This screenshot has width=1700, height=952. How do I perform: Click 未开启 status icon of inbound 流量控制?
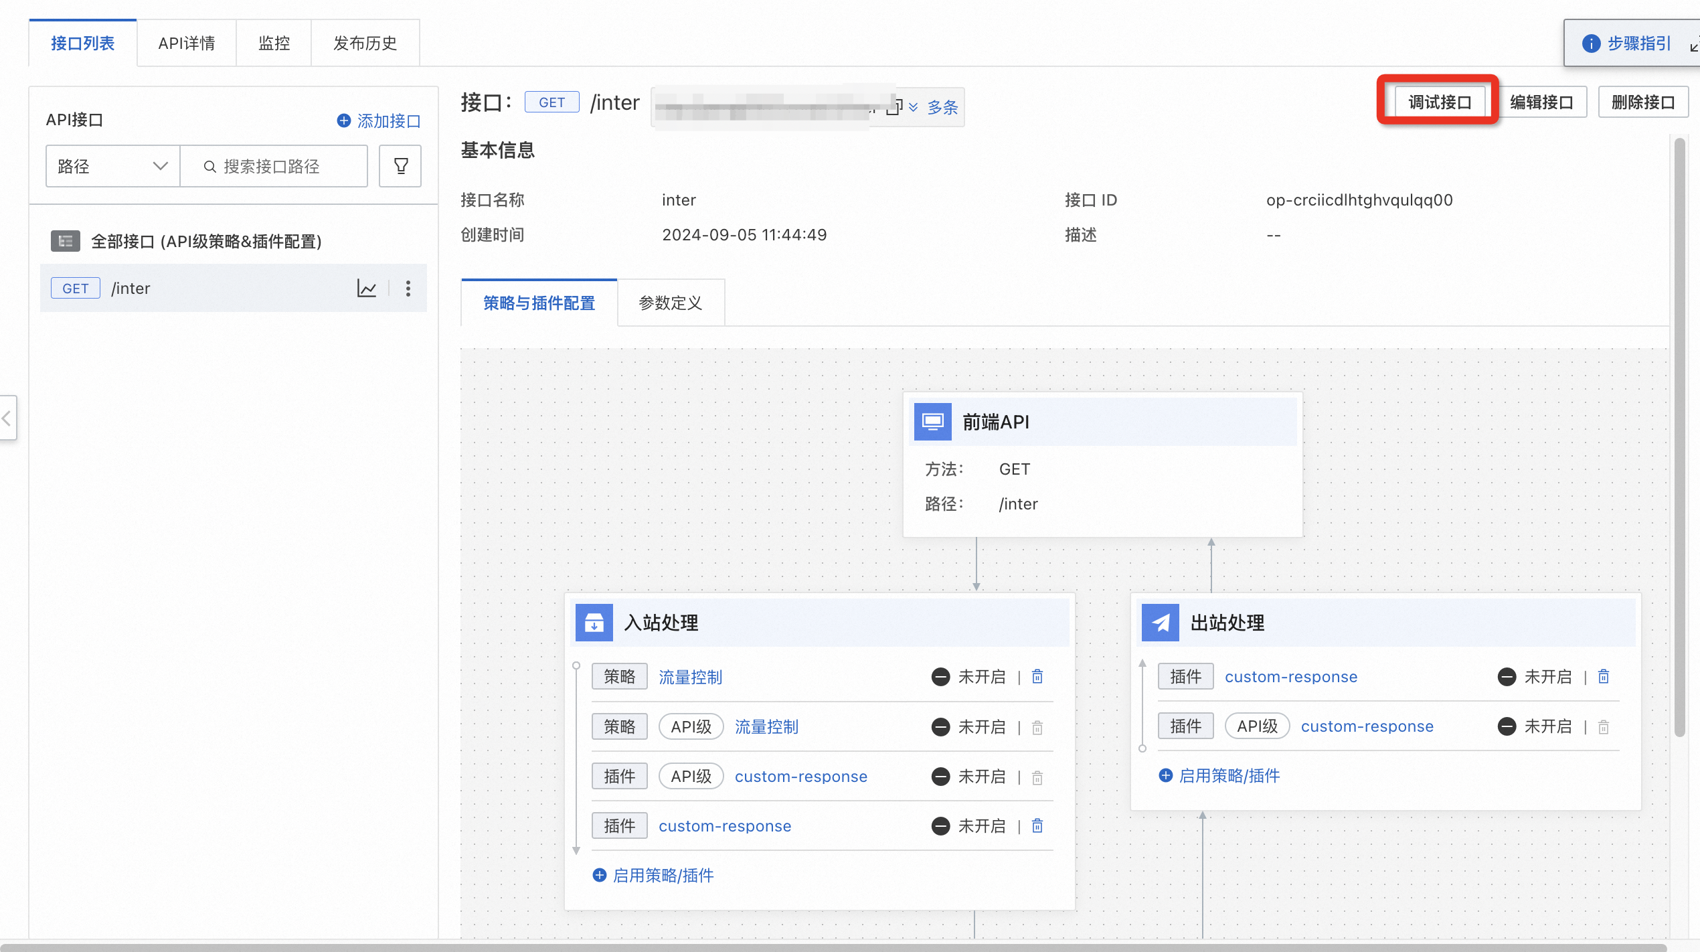click(x=941, y=677)
